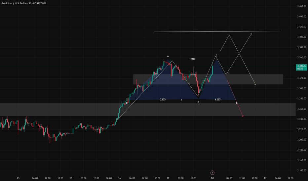Select pattern point label D
This screenshot has width=308, height=181.
point(237,103)
